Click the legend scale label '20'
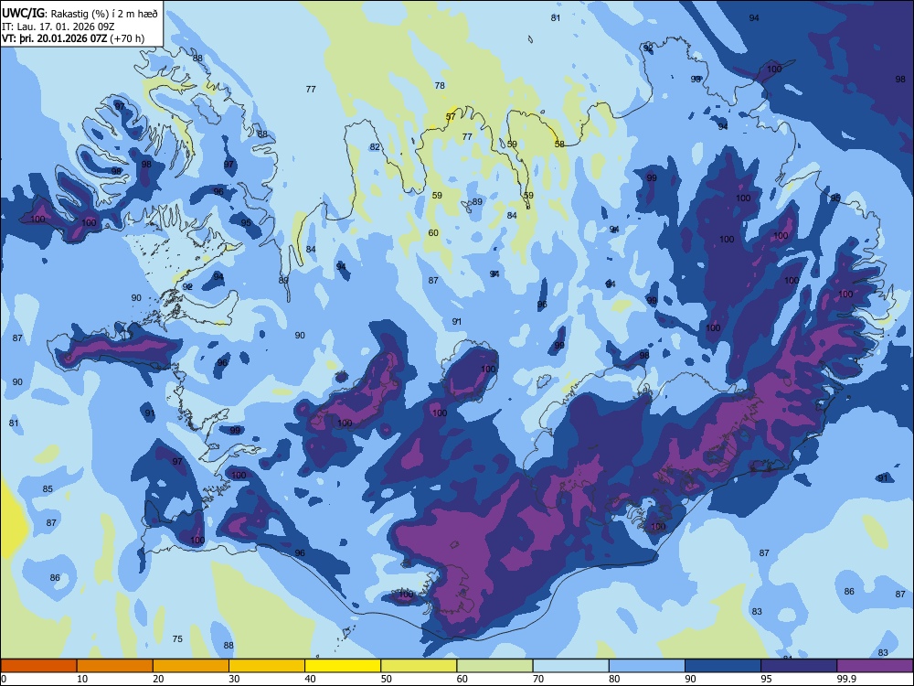Viewport: 914px width, 686px height. (158, 679)
